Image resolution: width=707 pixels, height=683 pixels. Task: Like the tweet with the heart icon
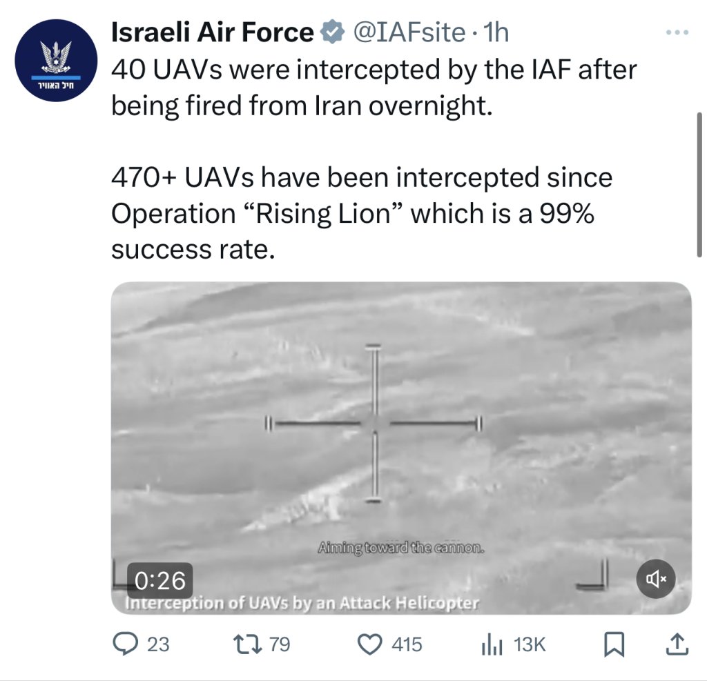[369, 644]
